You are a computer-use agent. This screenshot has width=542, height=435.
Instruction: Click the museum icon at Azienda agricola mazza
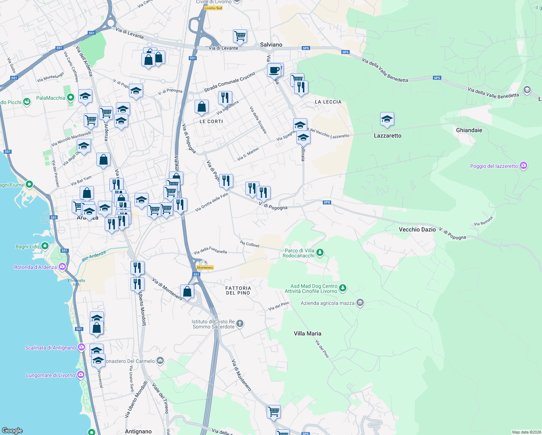tap(359, 303)
